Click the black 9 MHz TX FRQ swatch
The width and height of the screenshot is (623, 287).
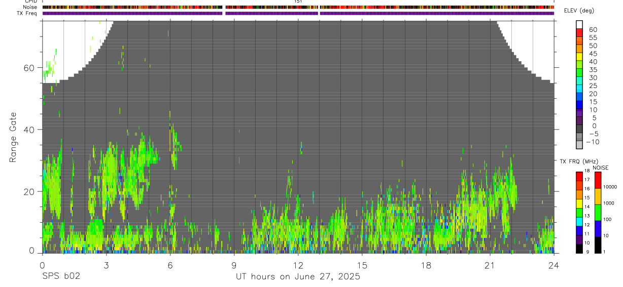579,249
